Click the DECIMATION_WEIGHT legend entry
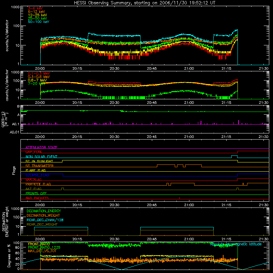 coord(43,215)
